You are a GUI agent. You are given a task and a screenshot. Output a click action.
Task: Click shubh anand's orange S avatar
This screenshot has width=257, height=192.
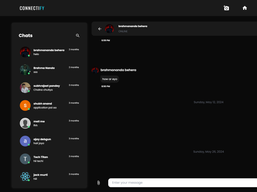click(25, 105)
